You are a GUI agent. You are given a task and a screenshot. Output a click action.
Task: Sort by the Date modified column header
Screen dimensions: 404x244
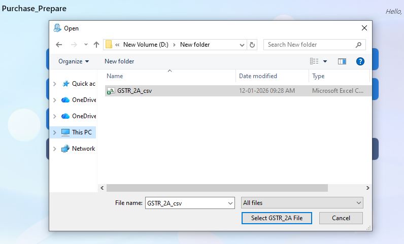pos(258,76)
